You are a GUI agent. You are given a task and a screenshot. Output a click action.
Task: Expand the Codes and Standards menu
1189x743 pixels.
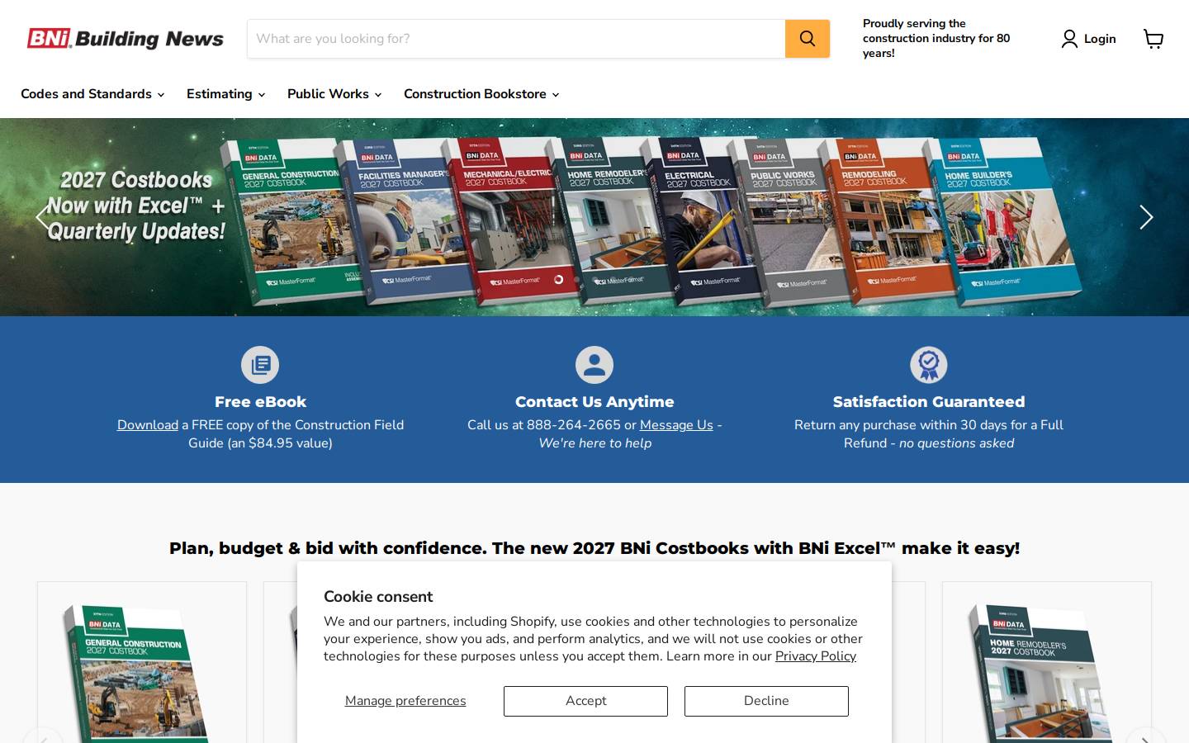pyautogui.click(x=92, y=94)
